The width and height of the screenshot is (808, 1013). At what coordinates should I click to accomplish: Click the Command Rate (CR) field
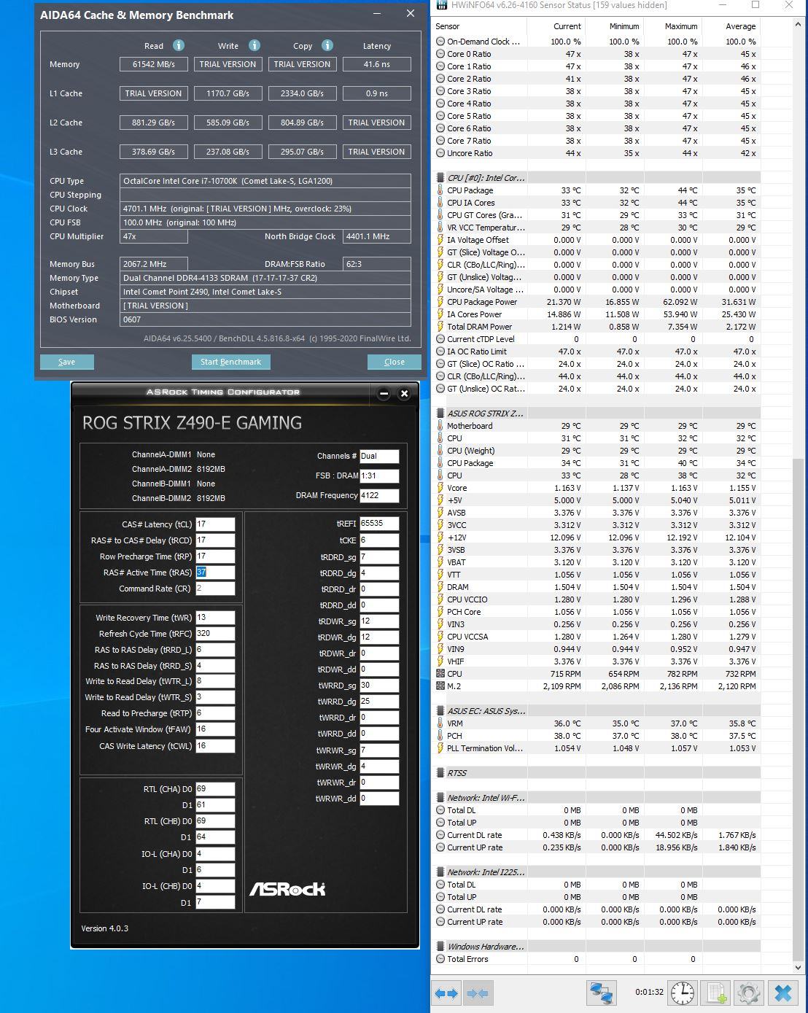coord(215,589)
